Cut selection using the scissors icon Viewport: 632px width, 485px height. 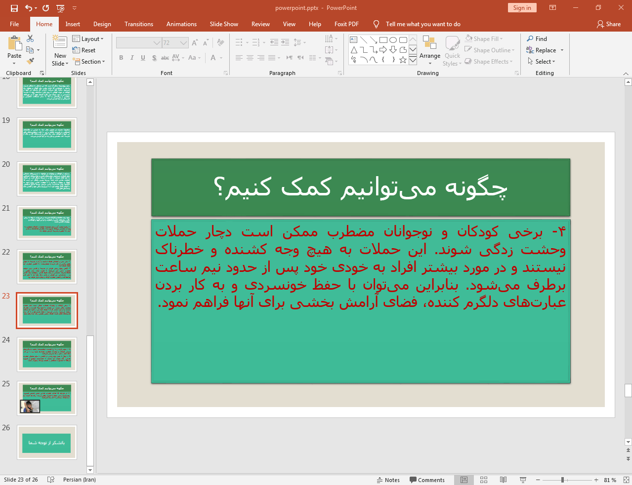tap(30, 38)
